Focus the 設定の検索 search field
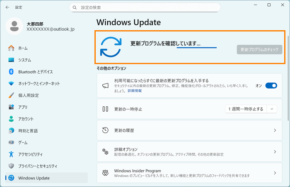Screen dimensions: 290x187 click(x=145, y=7)
